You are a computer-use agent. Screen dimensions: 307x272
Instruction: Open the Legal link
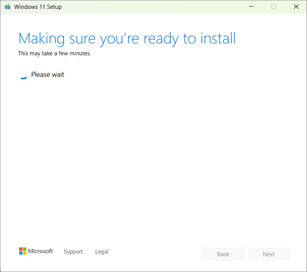(x=101, y=252)
